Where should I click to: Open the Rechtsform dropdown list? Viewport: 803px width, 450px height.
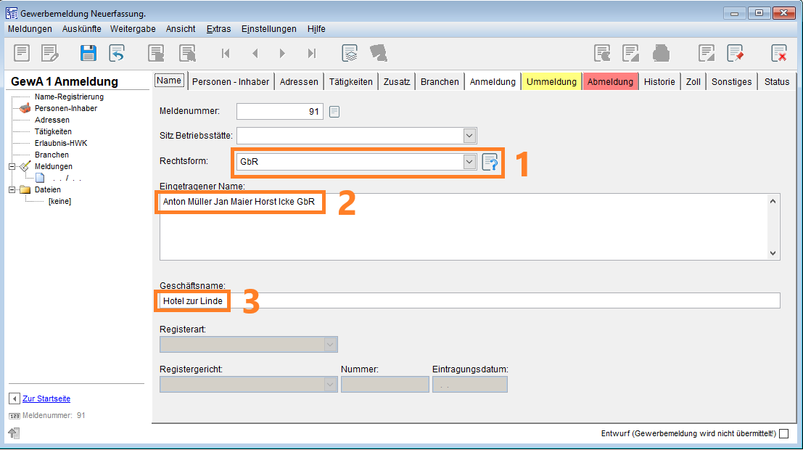(469, 162)
